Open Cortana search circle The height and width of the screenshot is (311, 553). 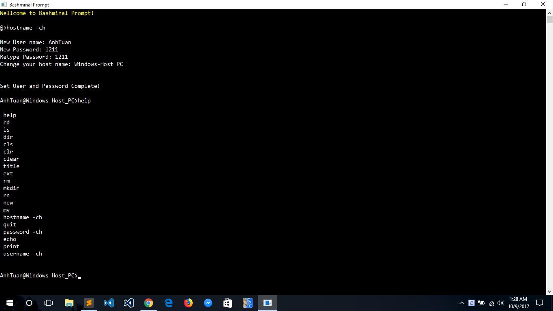[29, 303]
